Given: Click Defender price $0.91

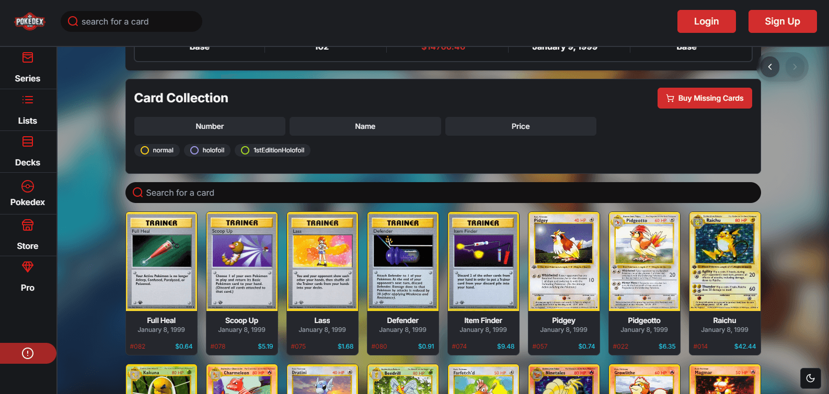Looking at the screenshot, I should [426, 347].
